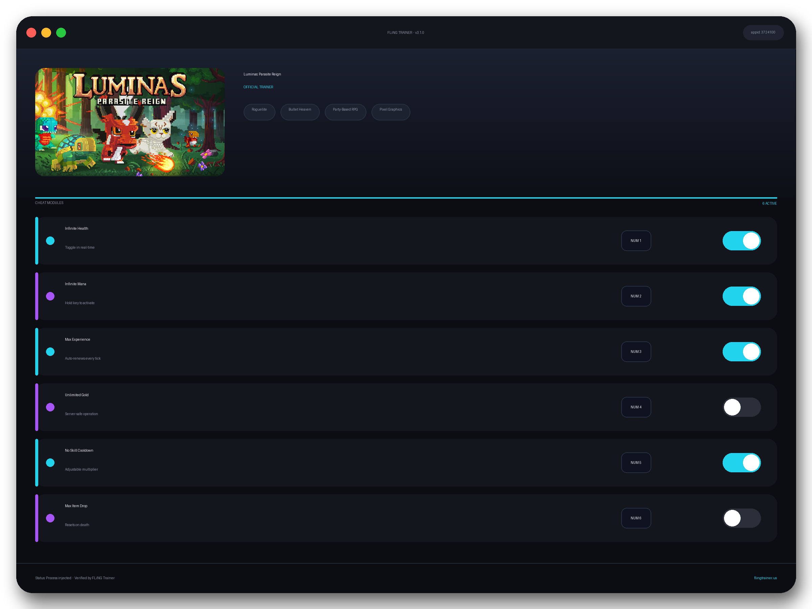The width and height of the screenshot is (812, 609).
Task: Click the NUM 4 hotkey button
Action: [x=636, y=407]
